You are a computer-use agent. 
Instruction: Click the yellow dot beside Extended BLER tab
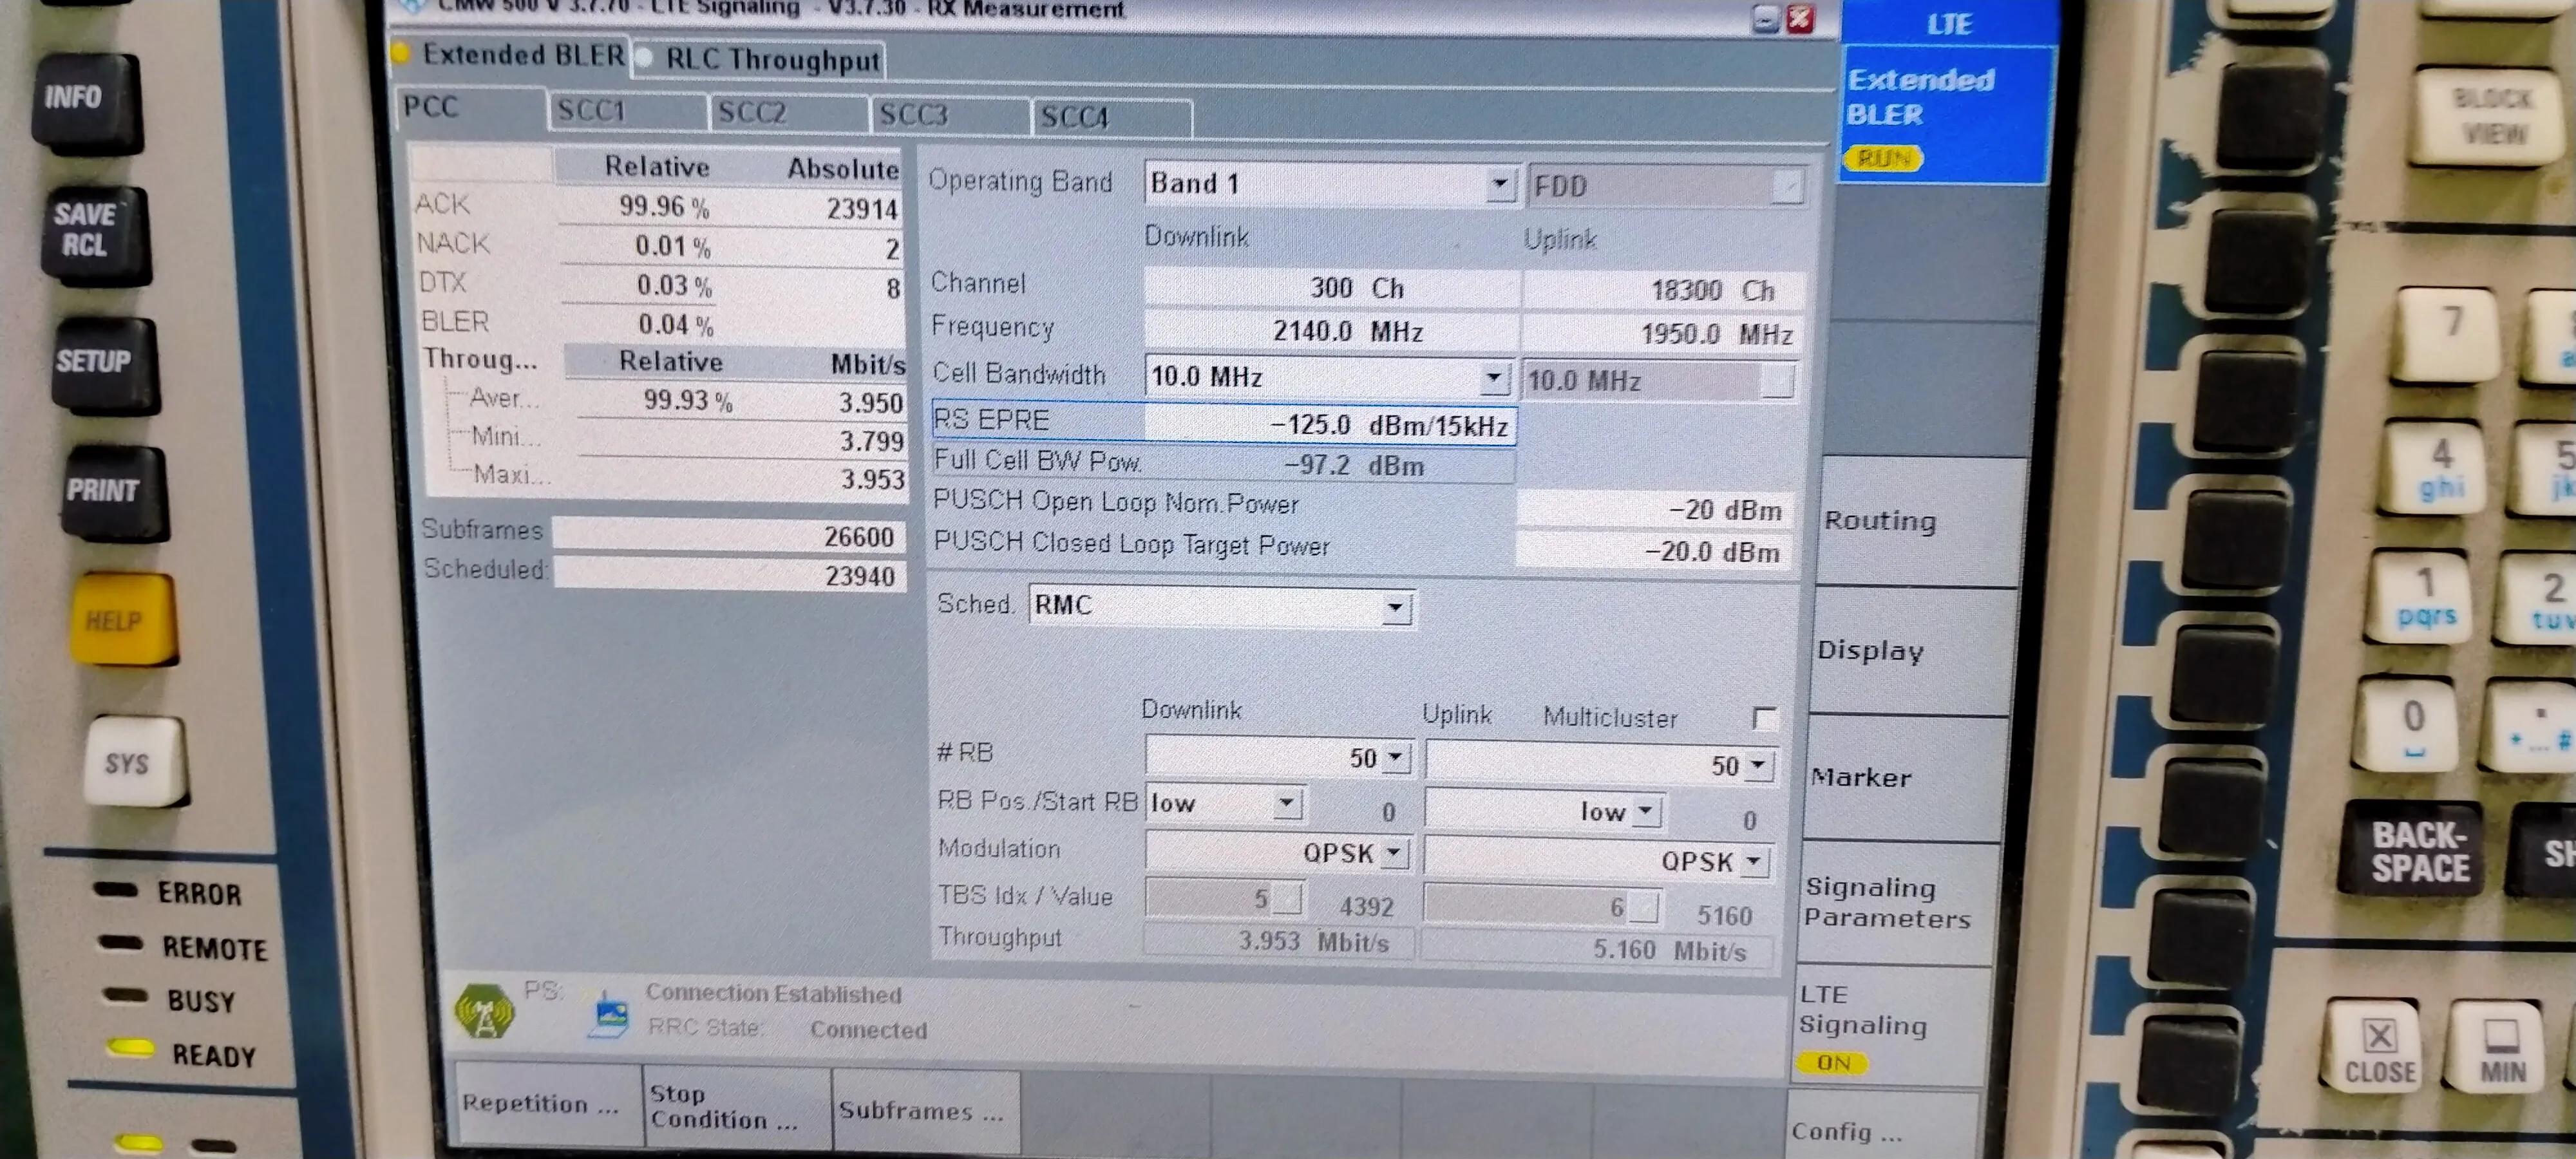pyautogui.click(x=401, y=53)
